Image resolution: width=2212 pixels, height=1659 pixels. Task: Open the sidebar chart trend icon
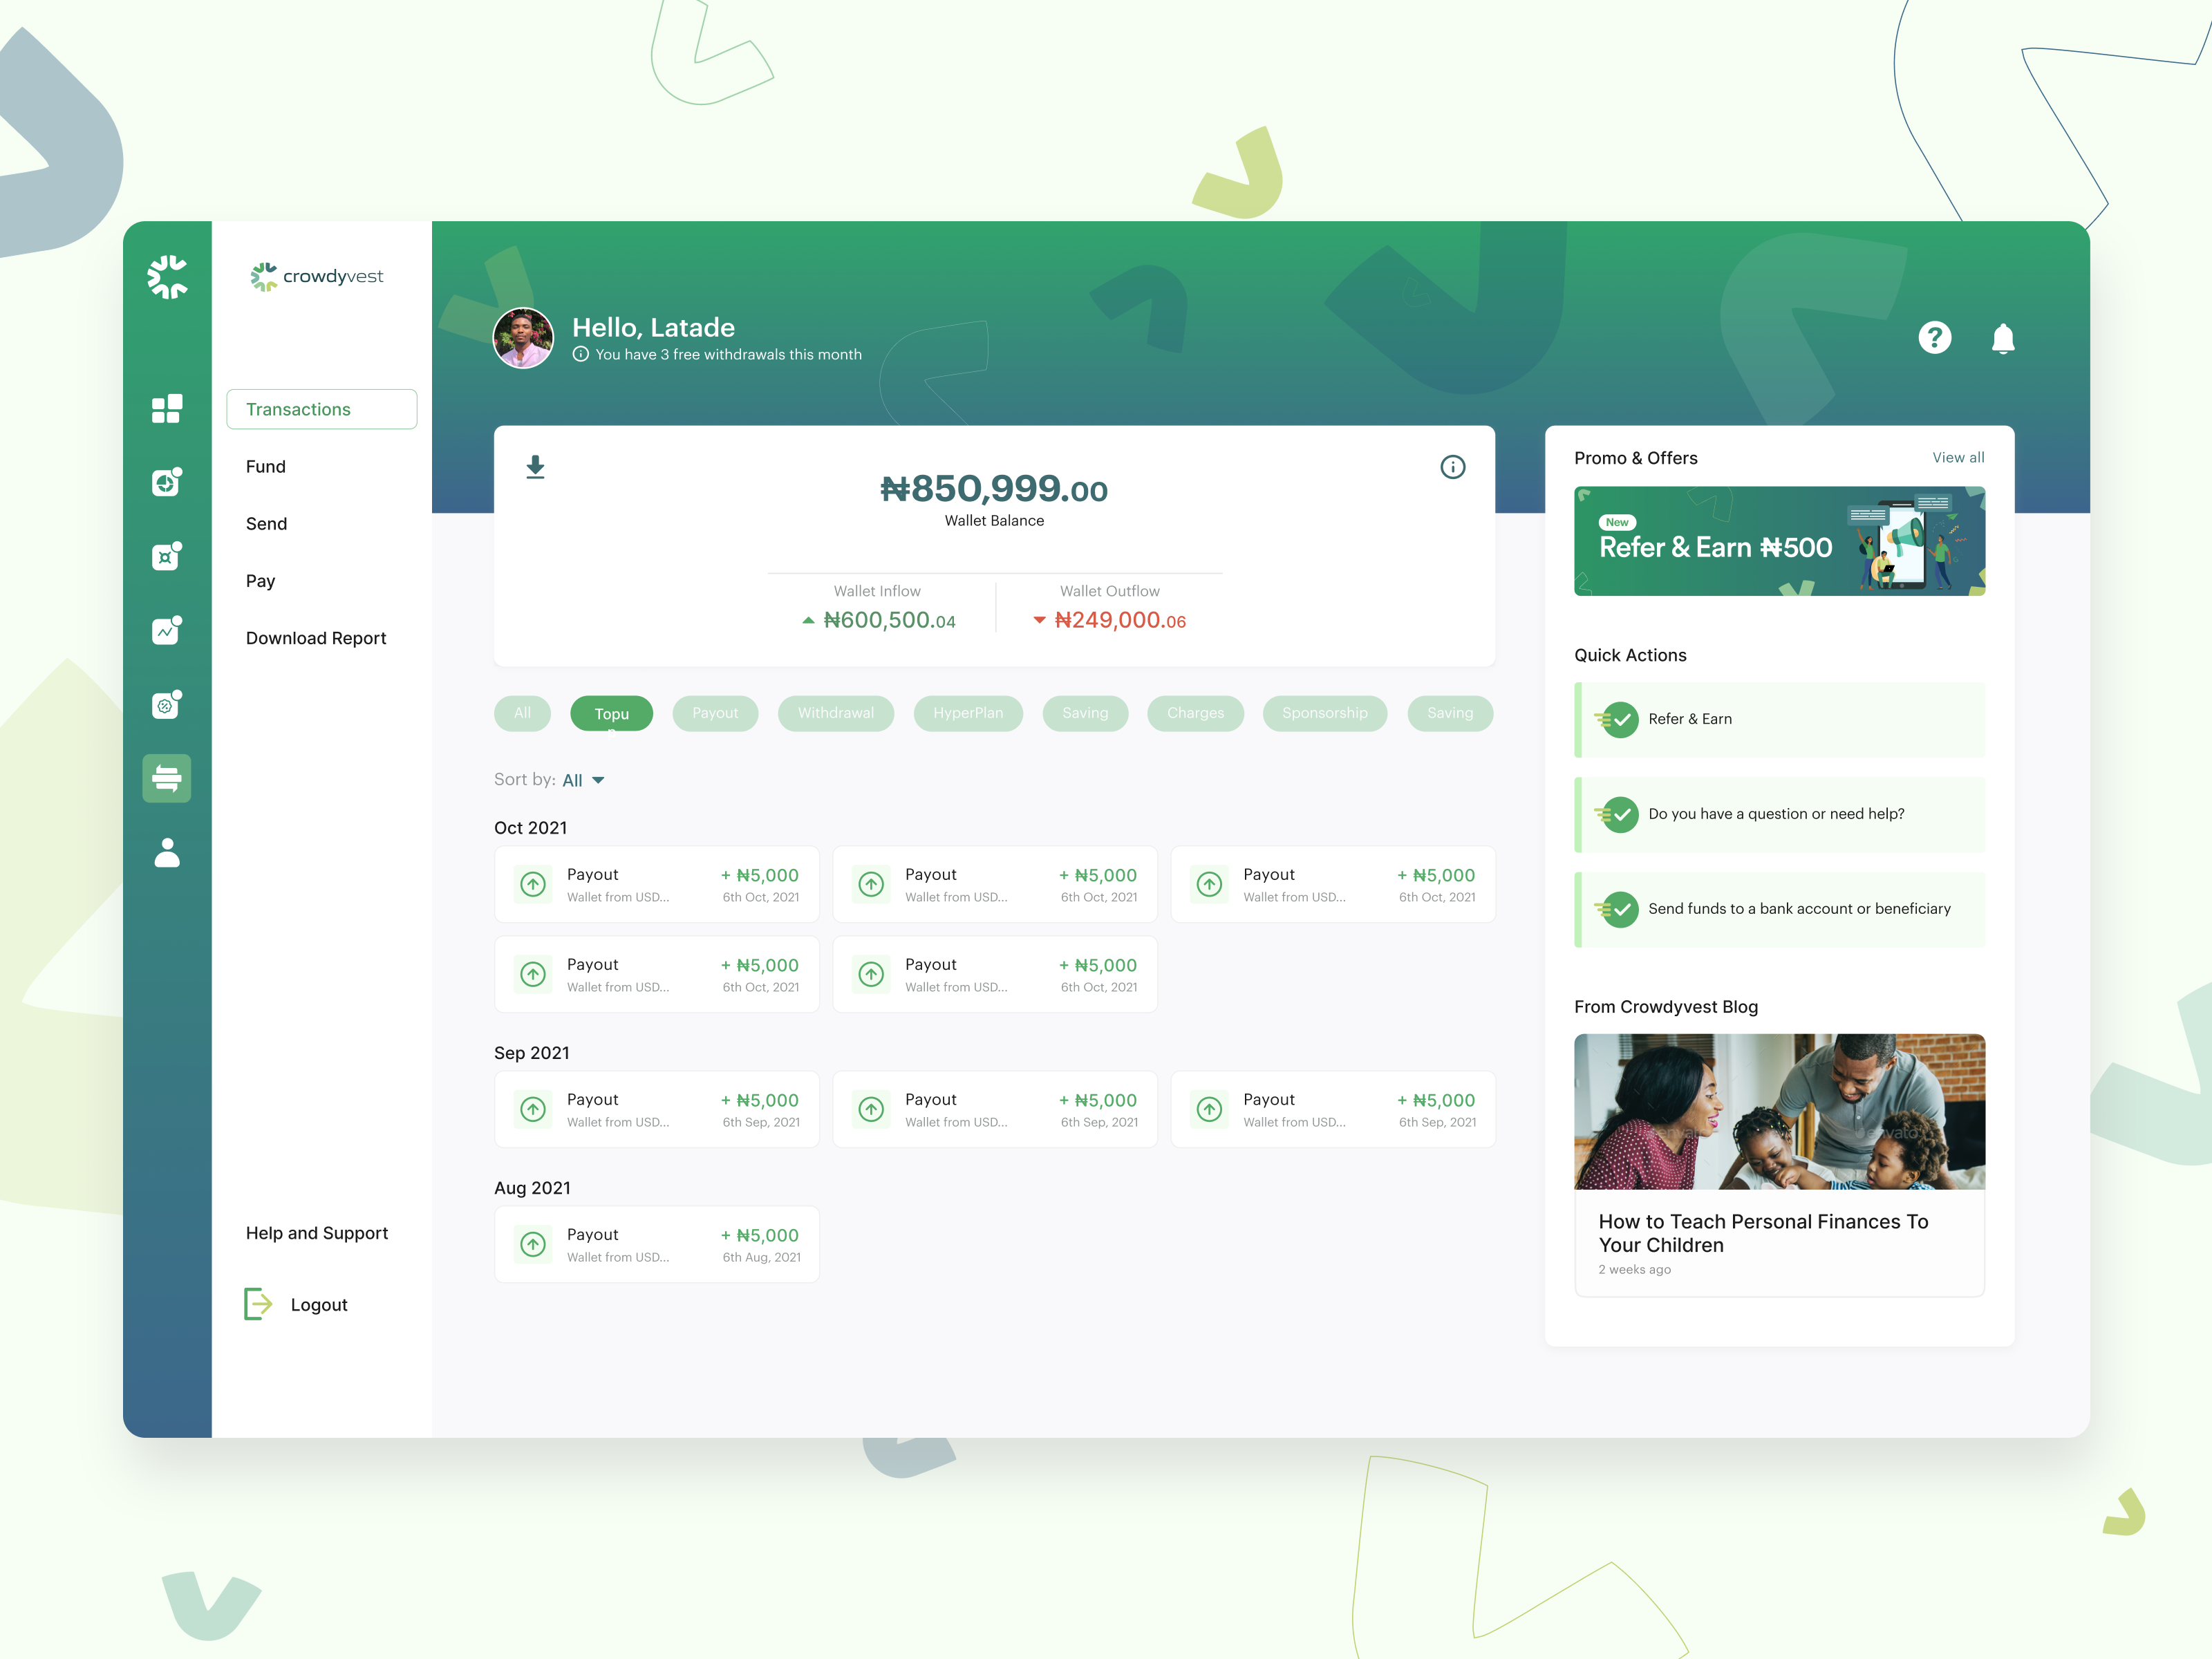point(166,631)
